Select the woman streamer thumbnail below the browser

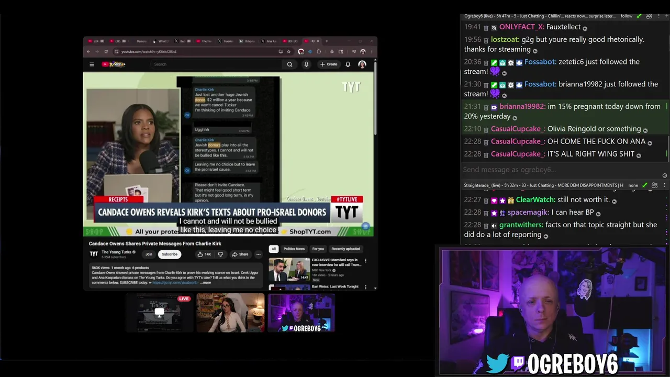click(x=230, y=313)
